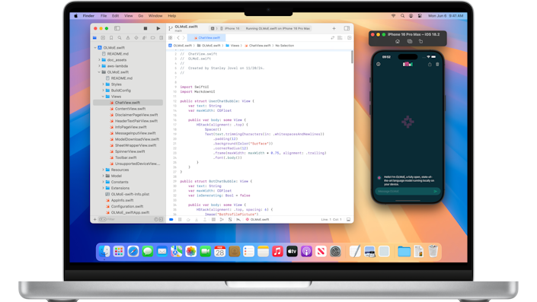Select the ChatView.swift editor tab
Screen dimensions: 537x302
(x=206, y=38)
